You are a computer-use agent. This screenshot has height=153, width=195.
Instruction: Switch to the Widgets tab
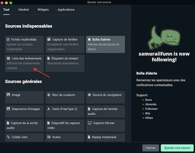pos(43,9)
